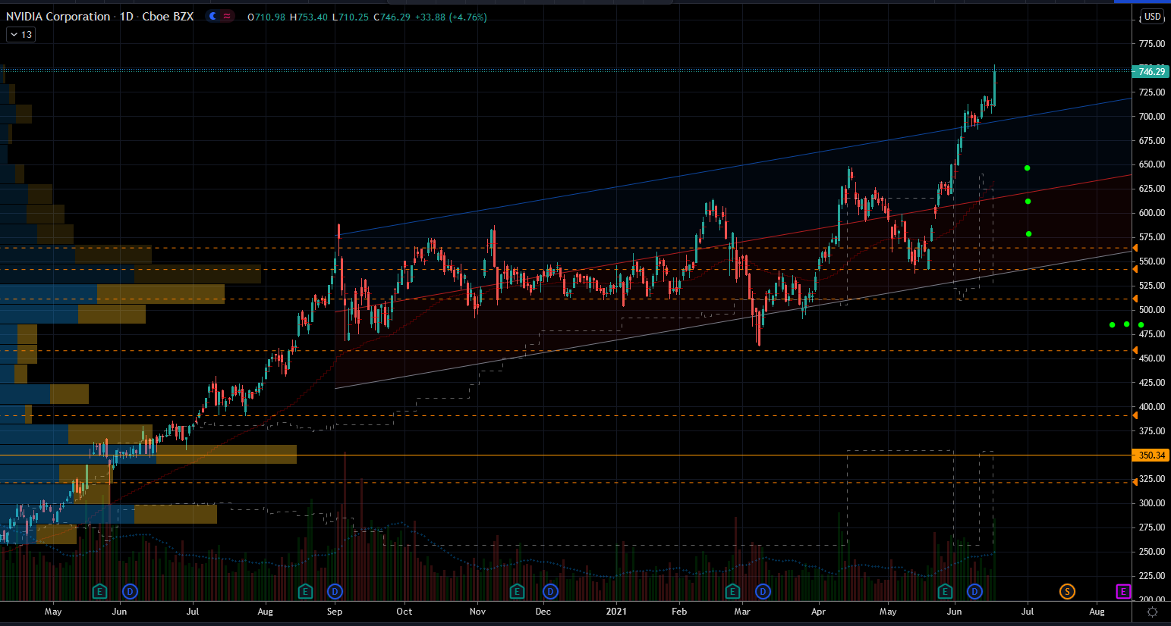Click the dividend marker just right of June 2021
The height and width of the screenshot is (626, 1171).
pyautogui.click(x=974, y=591)
